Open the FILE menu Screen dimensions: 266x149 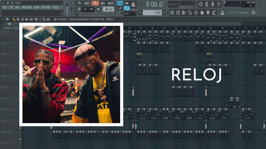coord(4,7)
